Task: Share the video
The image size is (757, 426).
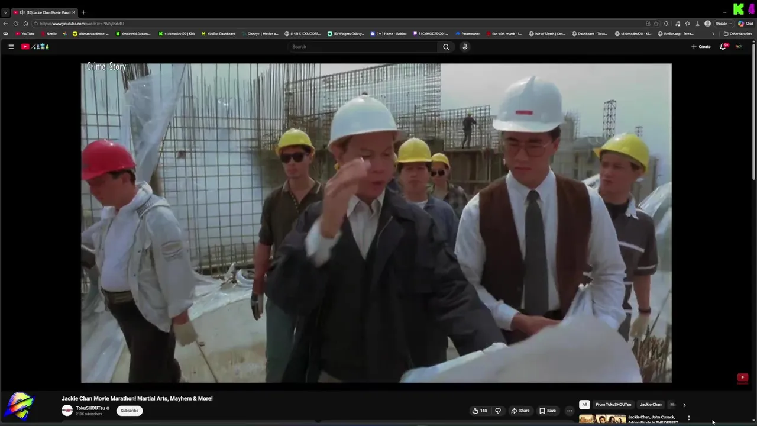Action: click(x=520, y=411)
